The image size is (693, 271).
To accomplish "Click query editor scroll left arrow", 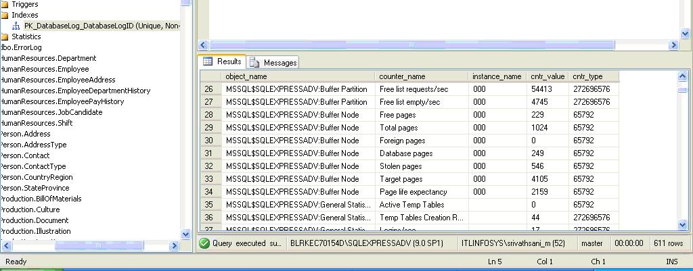I will coord(203,45).
